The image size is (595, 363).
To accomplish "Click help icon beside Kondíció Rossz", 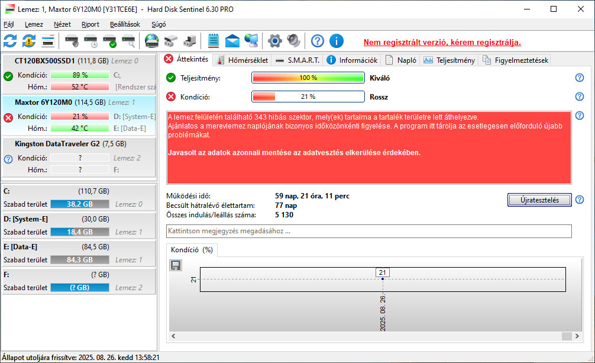I will point(580,97).
